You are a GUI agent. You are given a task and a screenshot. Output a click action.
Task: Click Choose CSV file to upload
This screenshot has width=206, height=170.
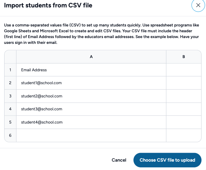(167, 160)
